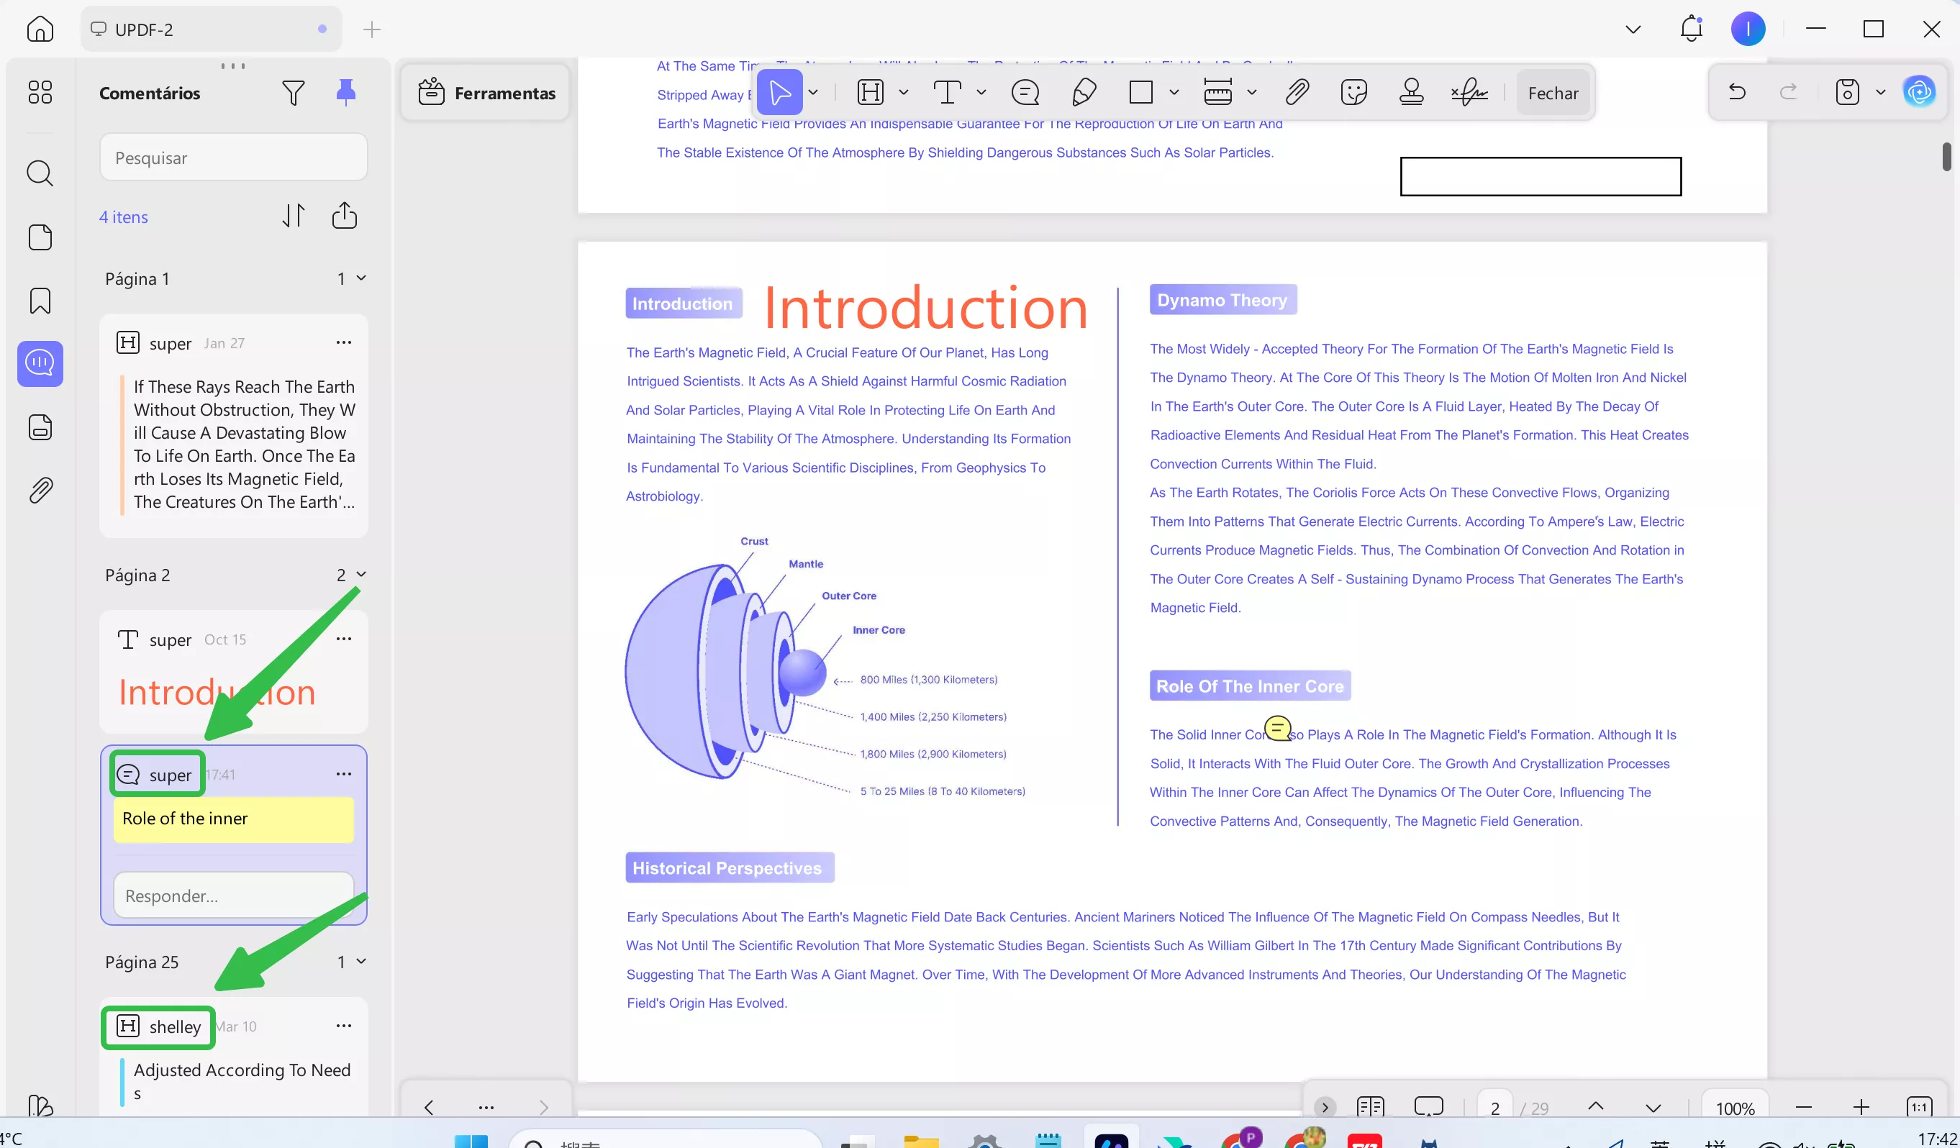Open the Ferramentas panel
Image resolution: width=1960 pixels, height=1148 pixels.
click(x=484, y=93)
